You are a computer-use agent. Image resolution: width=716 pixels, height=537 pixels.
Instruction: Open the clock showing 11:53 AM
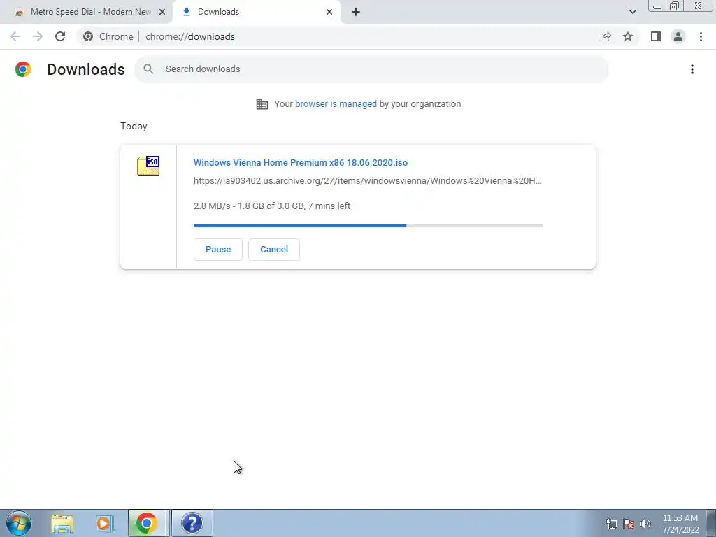[x=680, y=524]
